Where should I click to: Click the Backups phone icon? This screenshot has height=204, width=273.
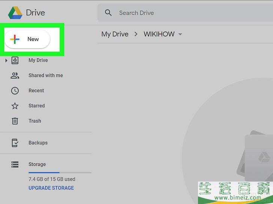pos(15,143)
